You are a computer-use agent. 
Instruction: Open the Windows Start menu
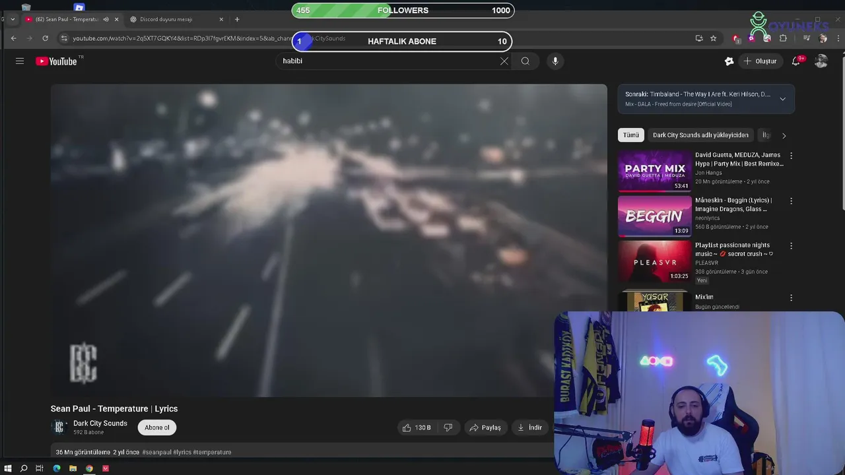pos(8,468)
